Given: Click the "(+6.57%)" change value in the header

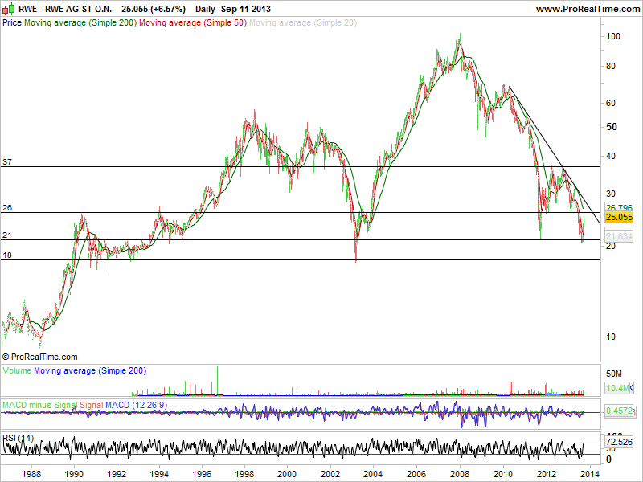Looking at the screenshot, I should coord(167,9).
